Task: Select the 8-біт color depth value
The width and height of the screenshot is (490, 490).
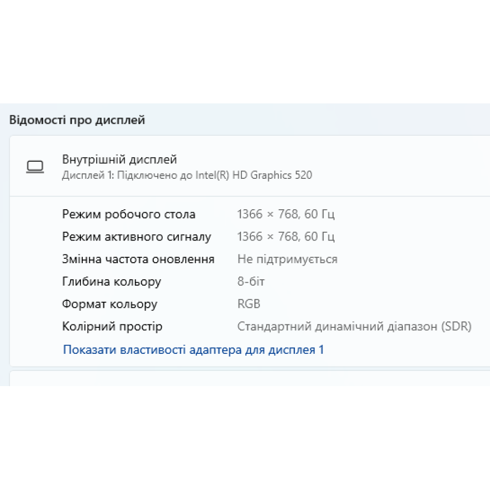Action: pos(251,282)
